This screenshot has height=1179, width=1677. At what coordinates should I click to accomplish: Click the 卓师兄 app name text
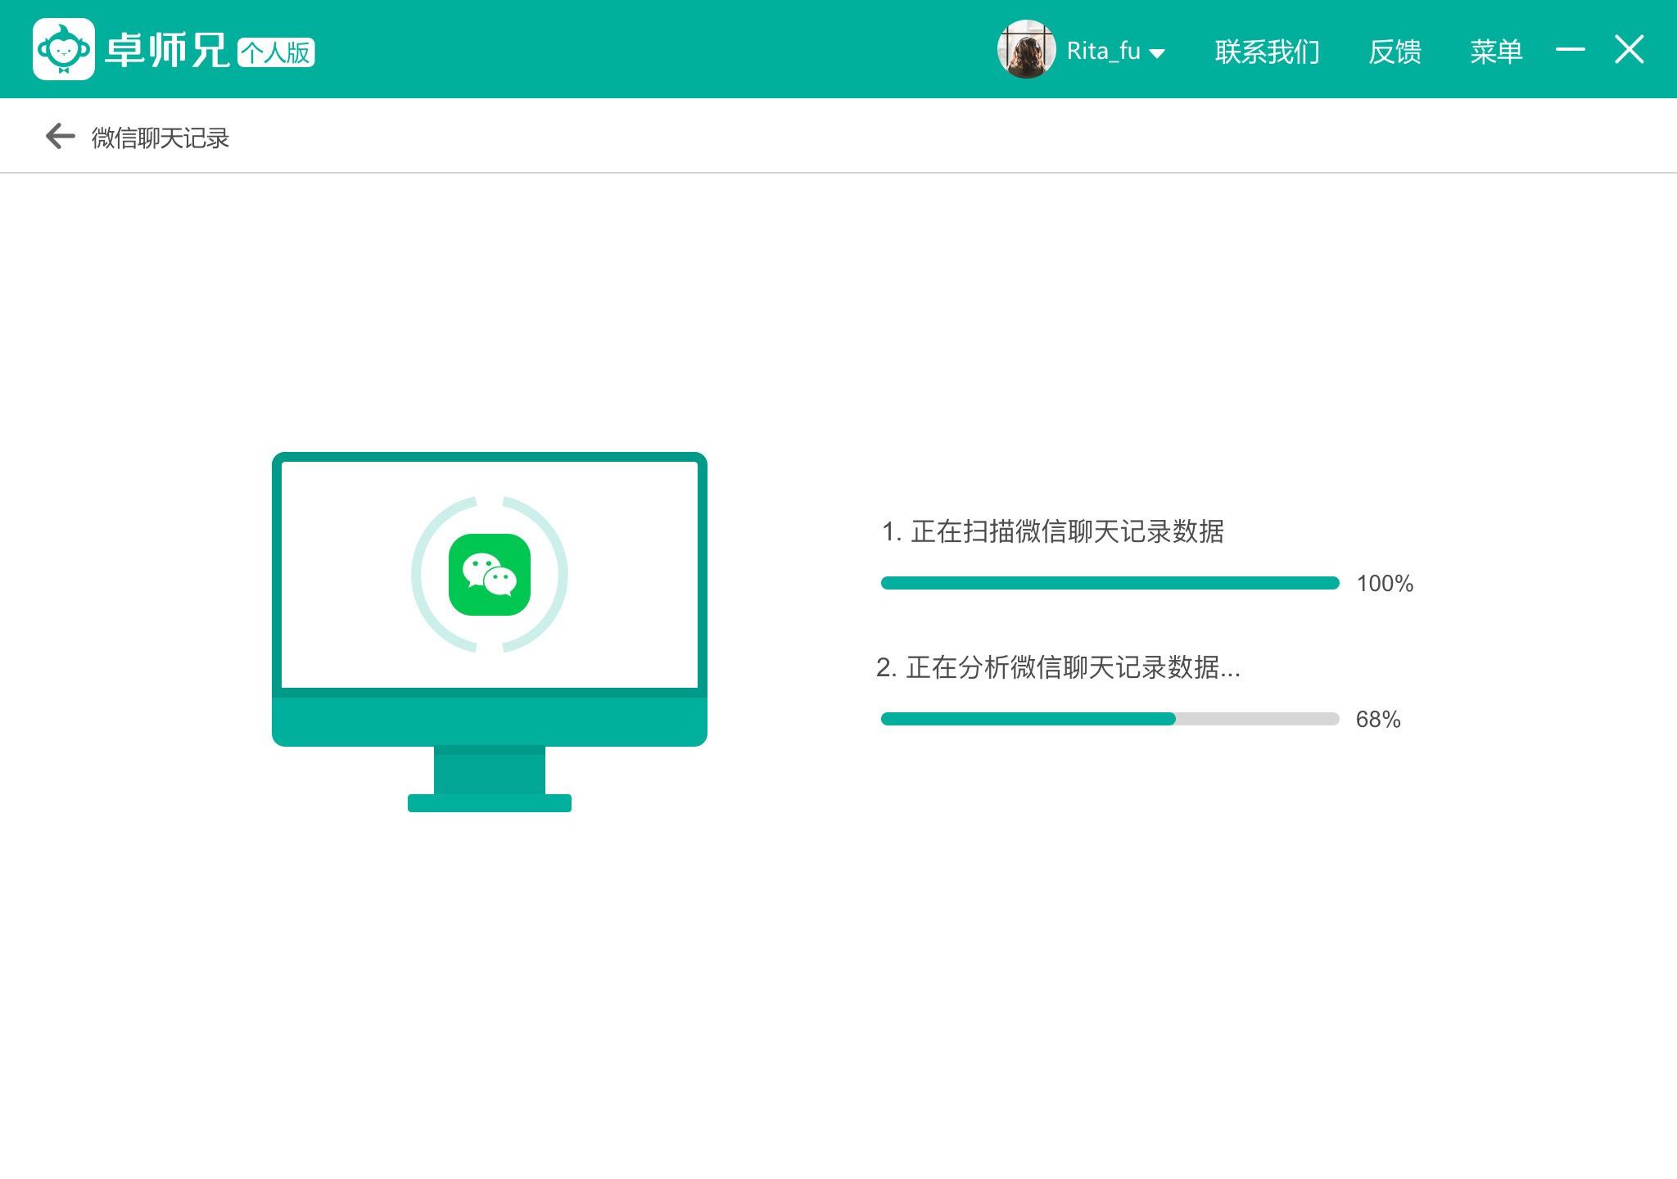pyautogui.click(x=167, y=51)
